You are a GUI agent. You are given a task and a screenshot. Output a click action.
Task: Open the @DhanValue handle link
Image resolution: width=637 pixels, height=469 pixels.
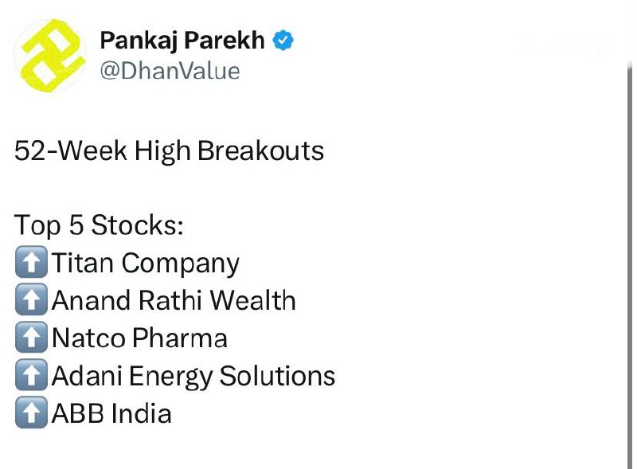170,70
